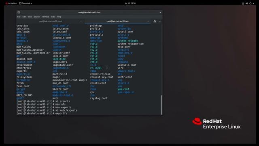Image resolution: width=259 pixels, height=146 pixels.
Task: Click the terminal vertical scrollbar
Action: pyautogui.click(x=162, y=105)
